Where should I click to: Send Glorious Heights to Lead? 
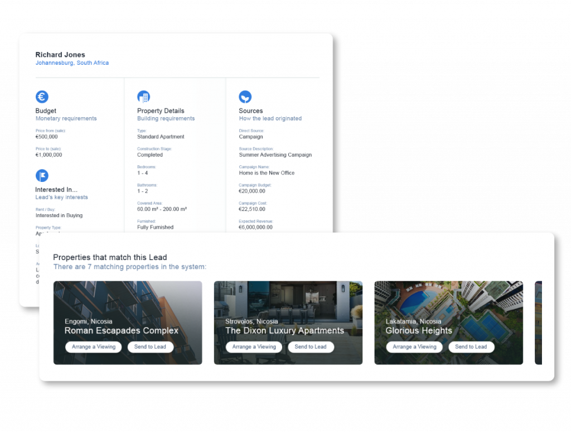(x=471, y=347)
